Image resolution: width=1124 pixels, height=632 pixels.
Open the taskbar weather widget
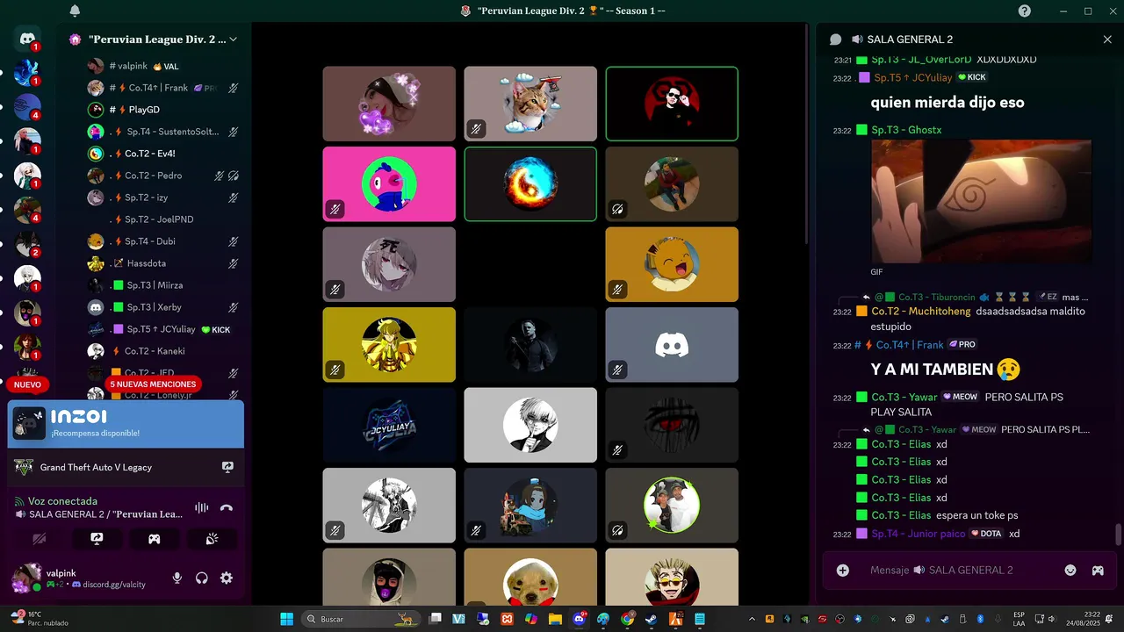(x=40, y=619)
